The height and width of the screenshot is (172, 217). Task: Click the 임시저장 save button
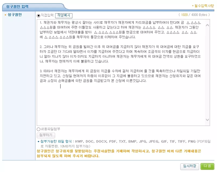tap(190, 167)
